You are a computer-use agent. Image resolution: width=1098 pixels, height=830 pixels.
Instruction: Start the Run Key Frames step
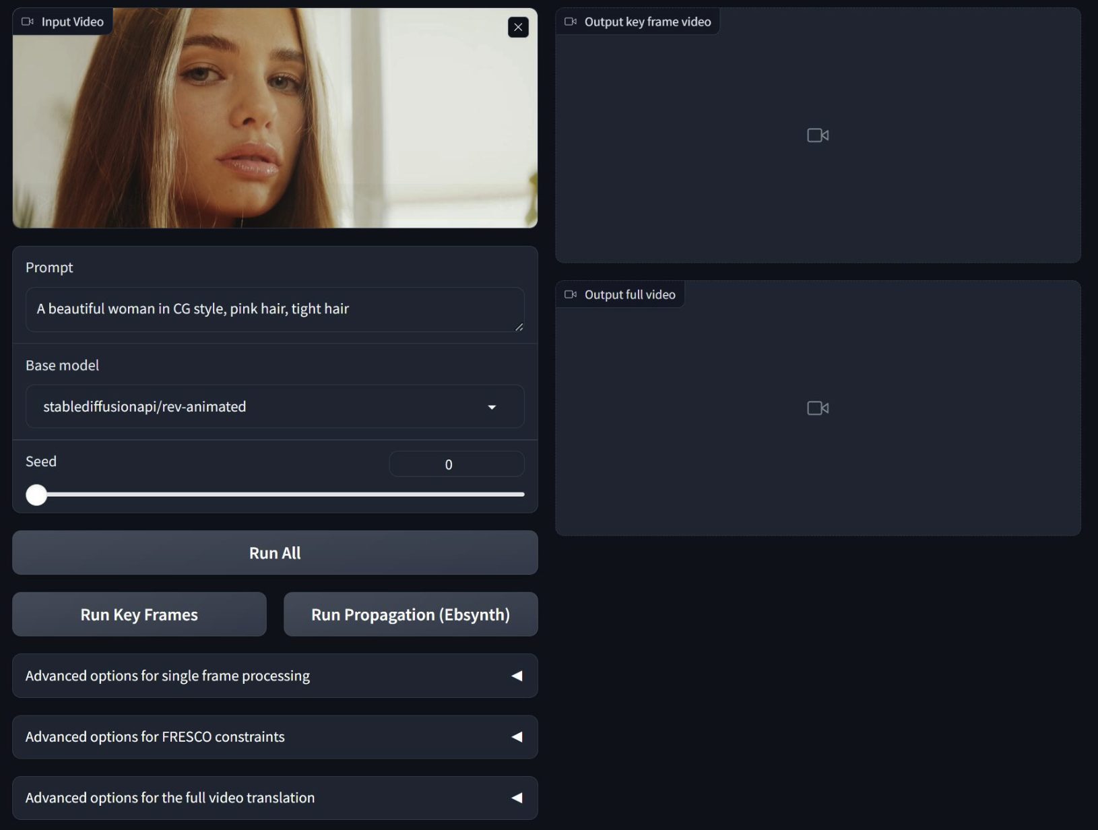(139, 614)
